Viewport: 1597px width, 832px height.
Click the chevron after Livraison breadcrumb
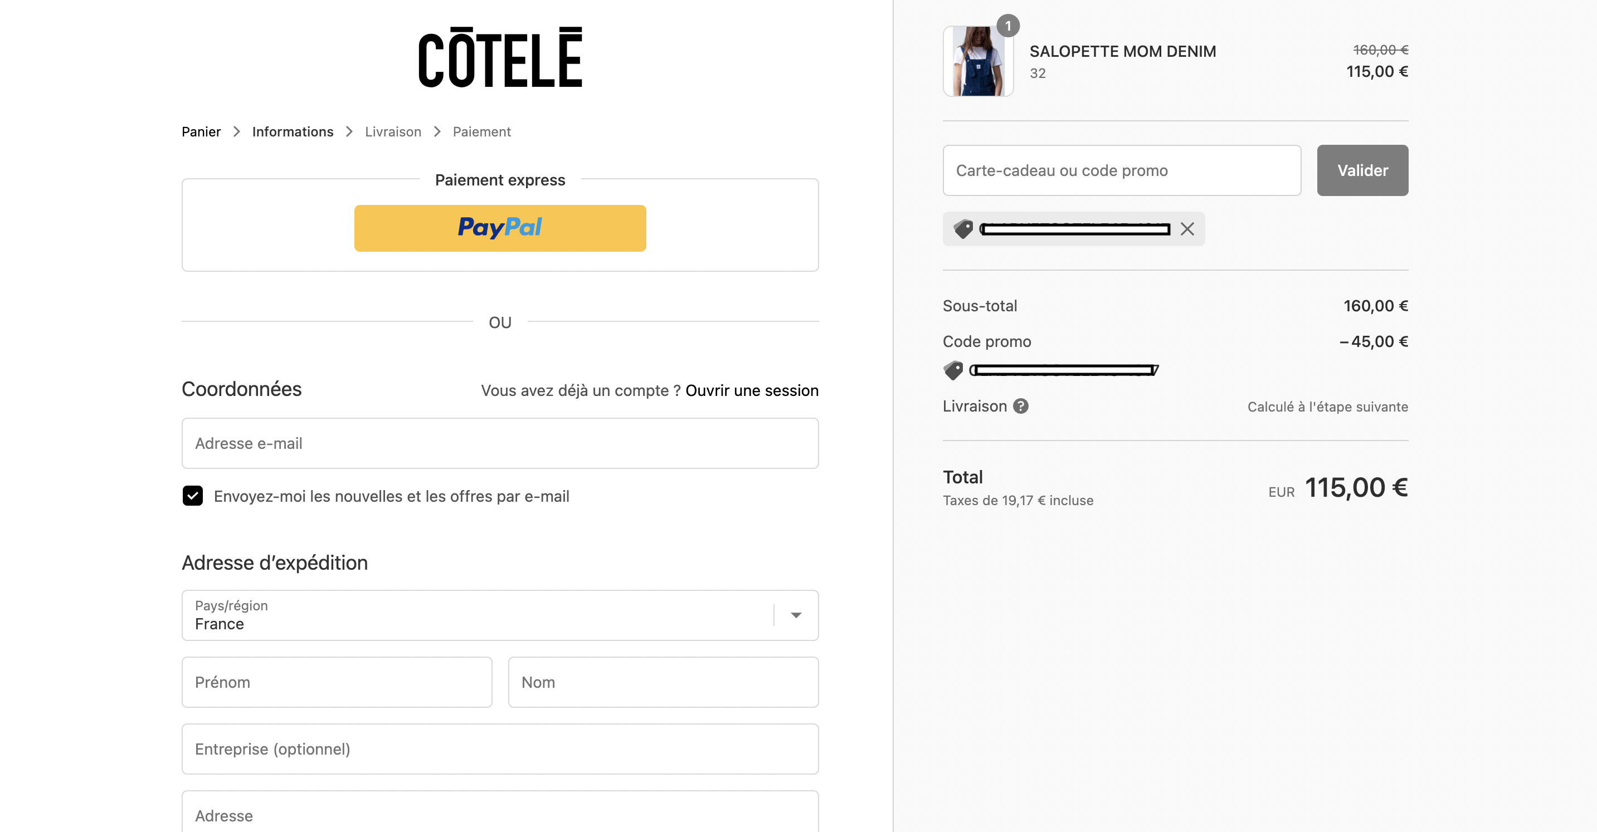pos(437,131)
